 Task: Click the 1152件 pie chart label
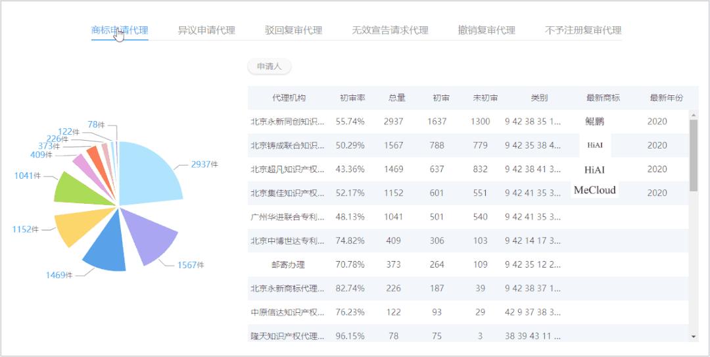(x=26, y=229)
